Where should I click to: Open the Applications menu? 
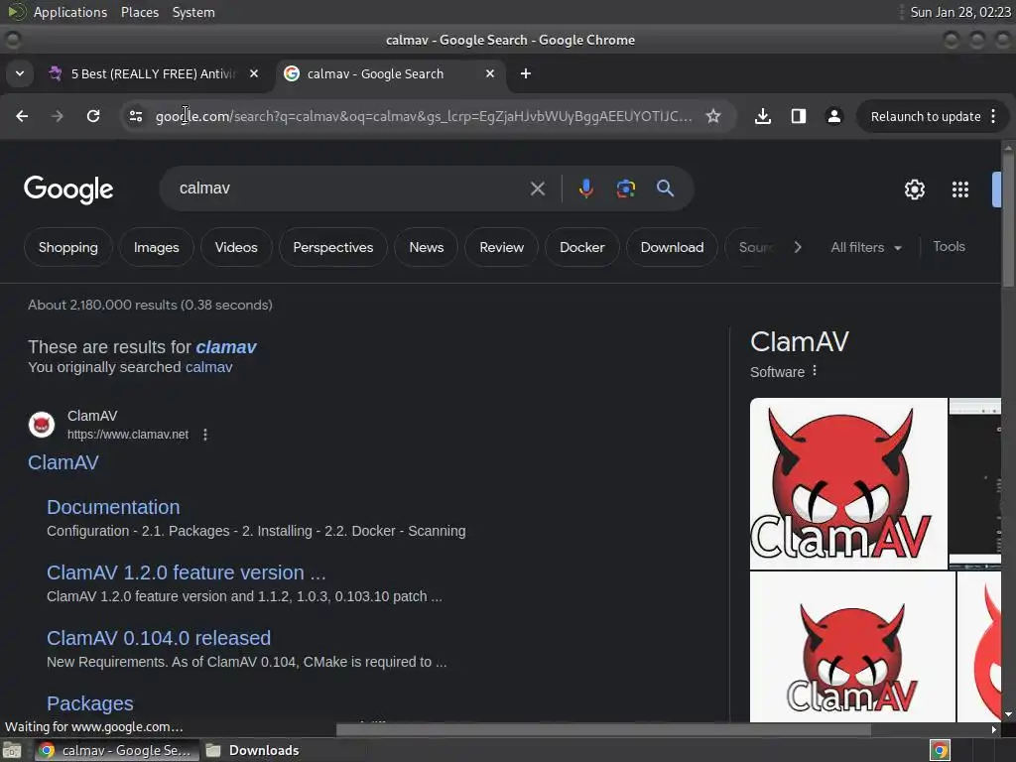[70, 12]
